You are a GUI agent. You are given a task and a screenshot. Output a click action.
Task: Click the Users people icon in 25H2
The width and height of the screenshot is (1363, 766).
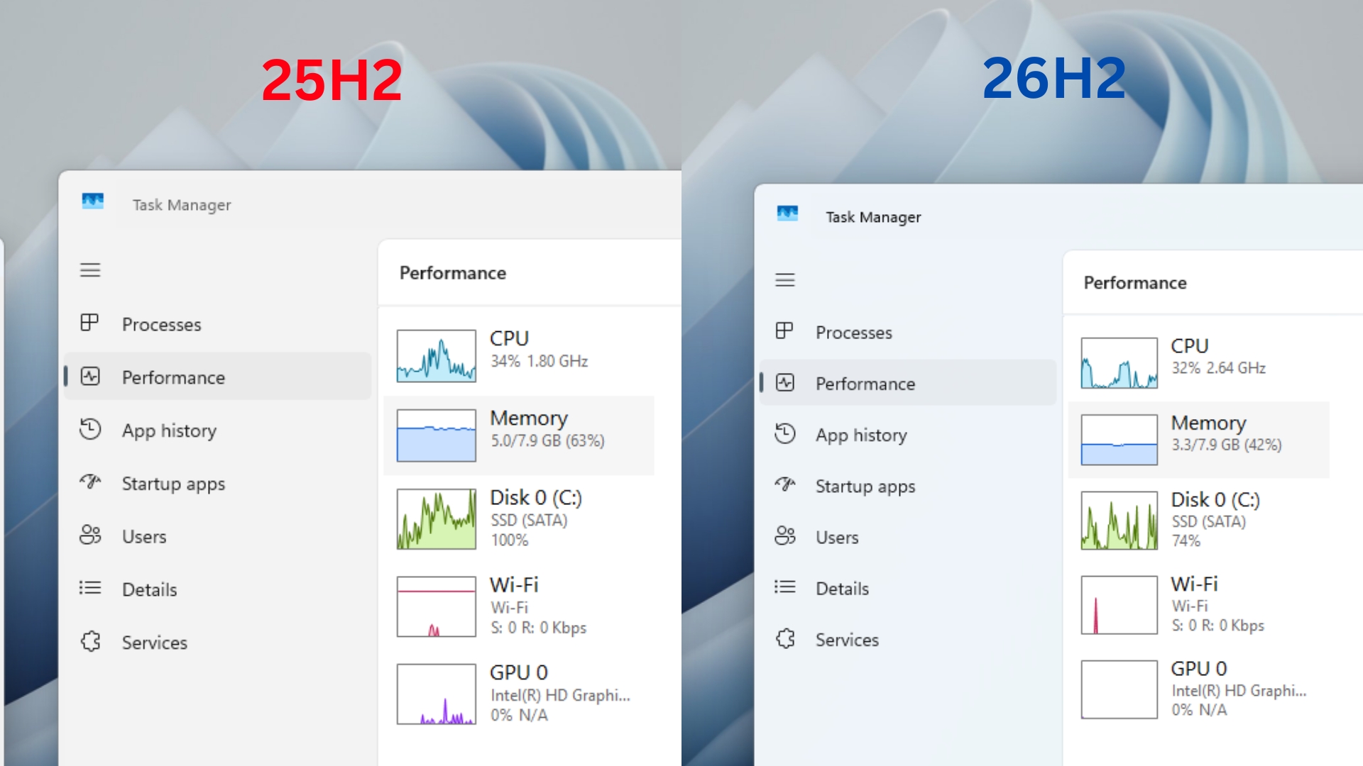(90, 535)
